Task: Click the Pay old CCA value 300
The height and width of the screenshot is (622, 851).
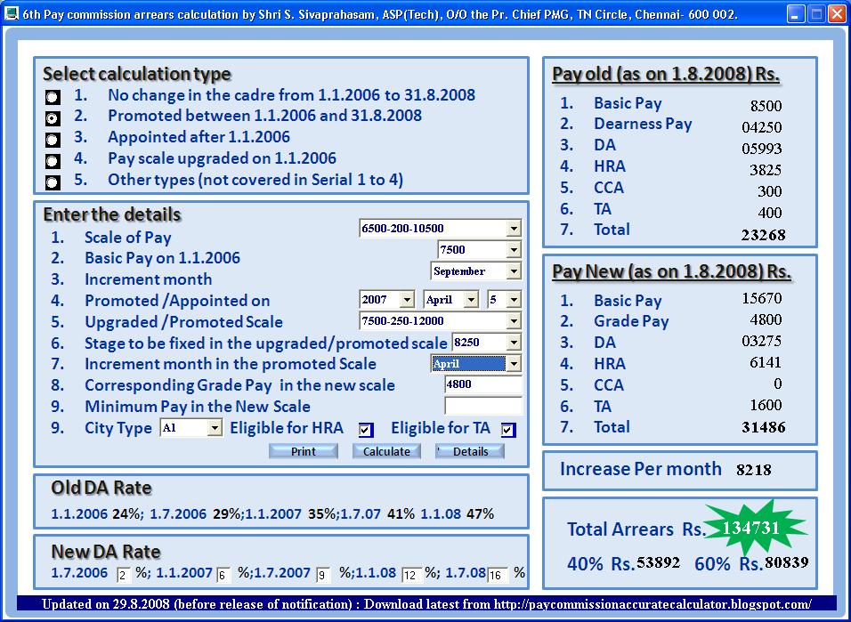Action: point(770,191)
